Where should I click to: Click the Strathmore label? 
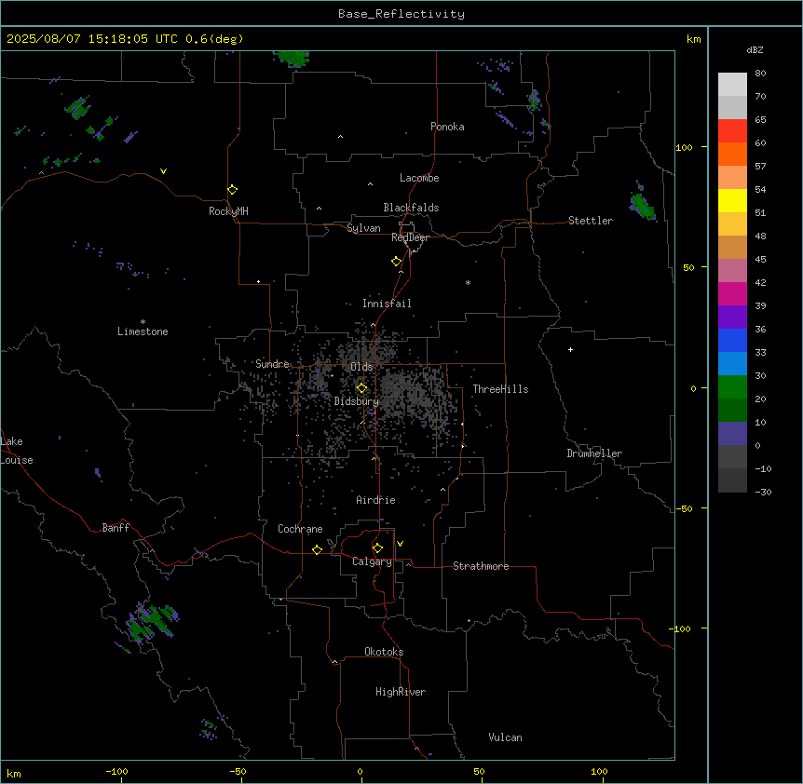coord(481,566)
